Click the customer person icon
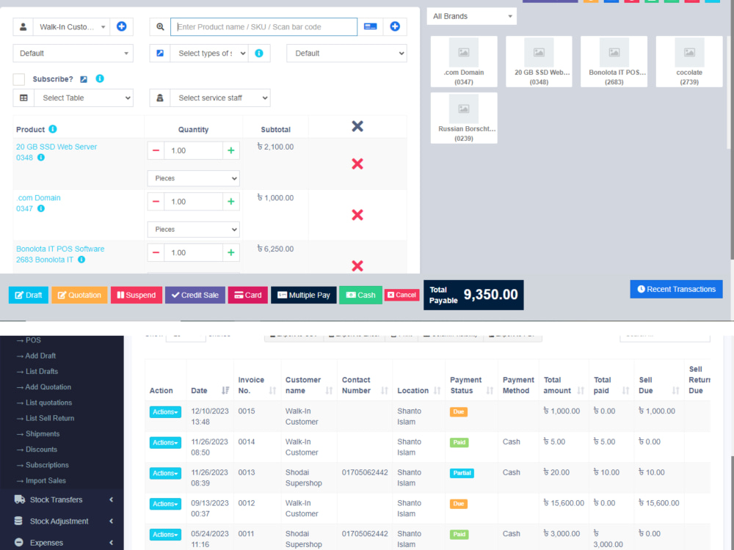Image resolution: width=734 pixels, height=550 pixels. coord(23,26)
